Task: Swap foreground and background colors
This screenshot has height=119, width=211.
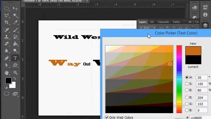Action: (x=15, y=78)
